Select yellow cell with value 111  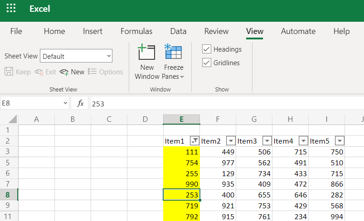pos(181,152)
